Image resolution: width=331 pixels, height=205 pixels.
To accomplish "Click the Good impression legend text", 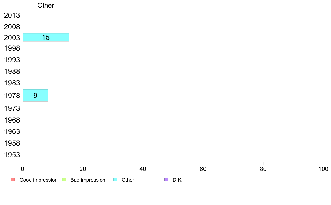I will 38,180.
